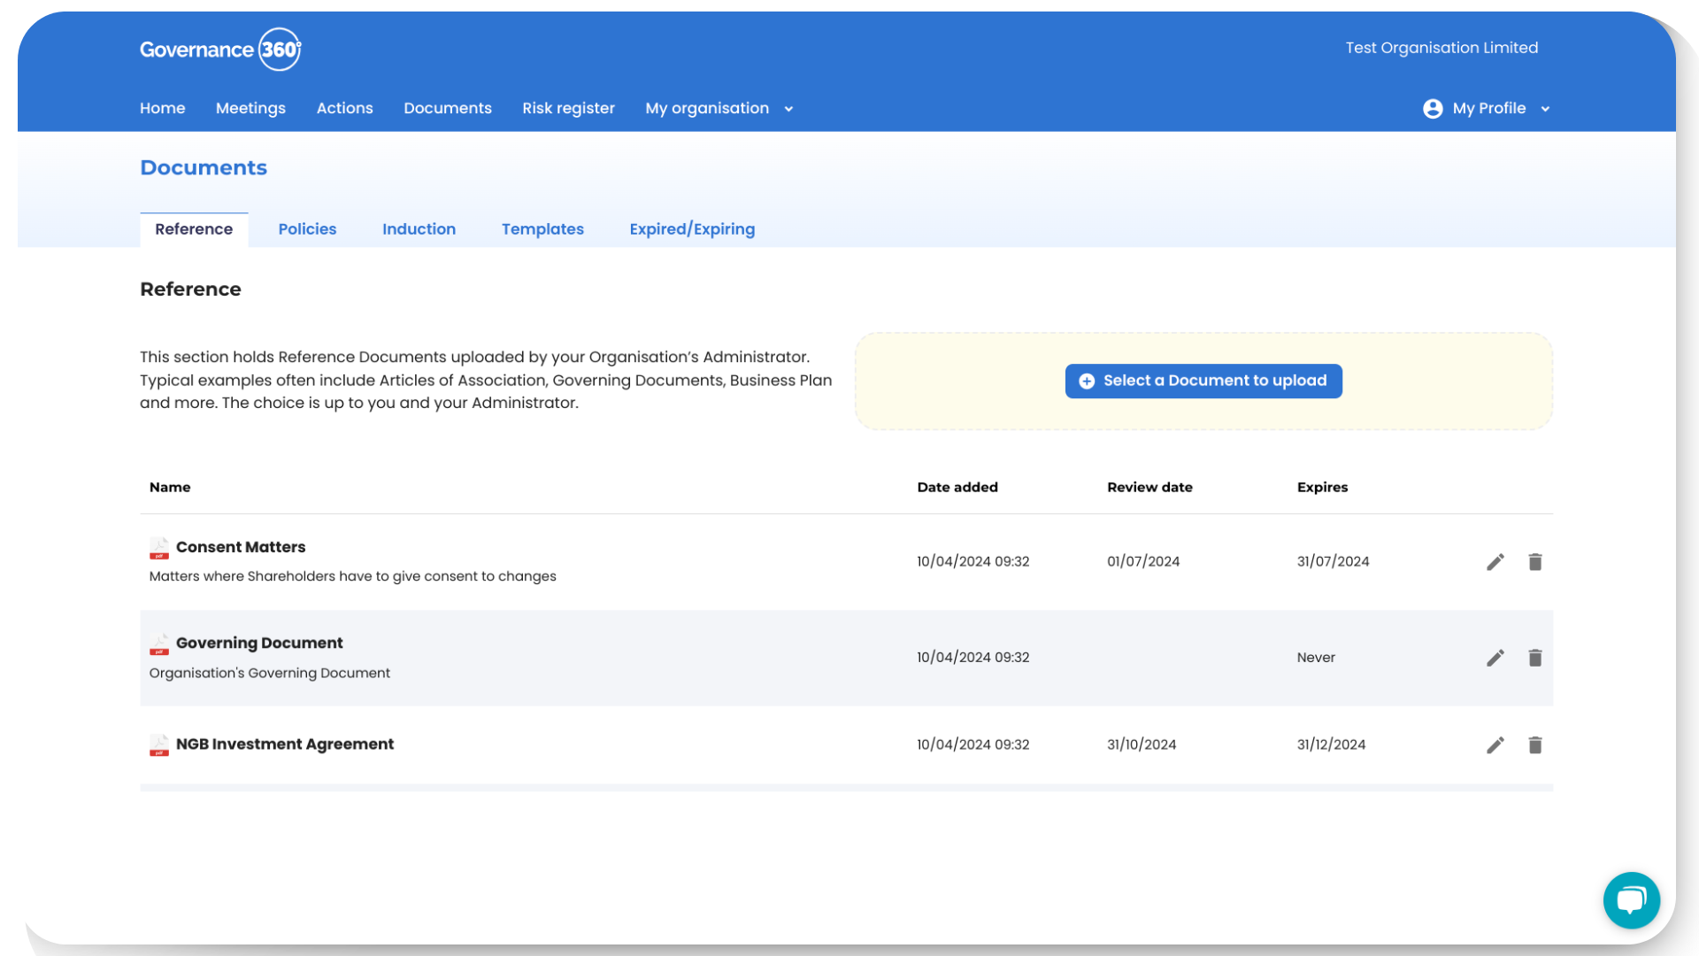Click the 01/07/2024 review date
This screenshot has height=956, width=1699.
[1143, 561]
